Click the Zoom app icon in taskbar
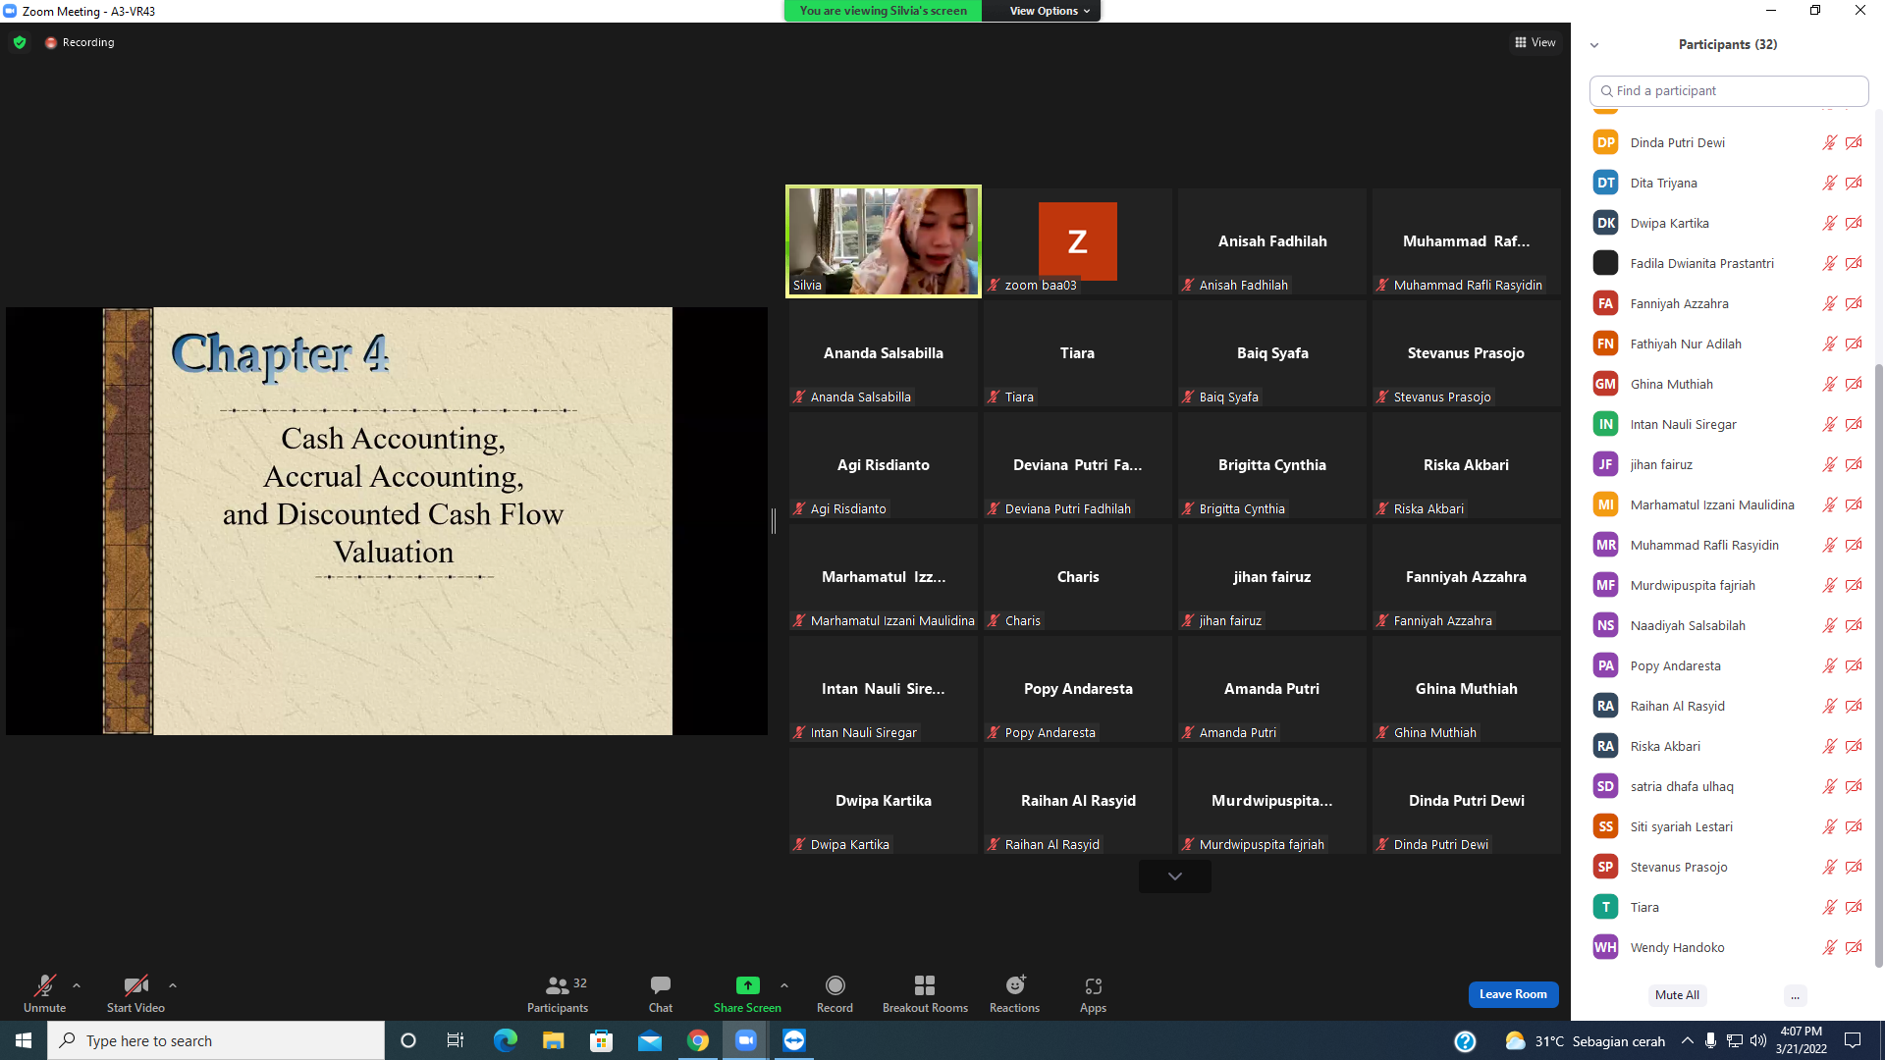 [746, 1040]
